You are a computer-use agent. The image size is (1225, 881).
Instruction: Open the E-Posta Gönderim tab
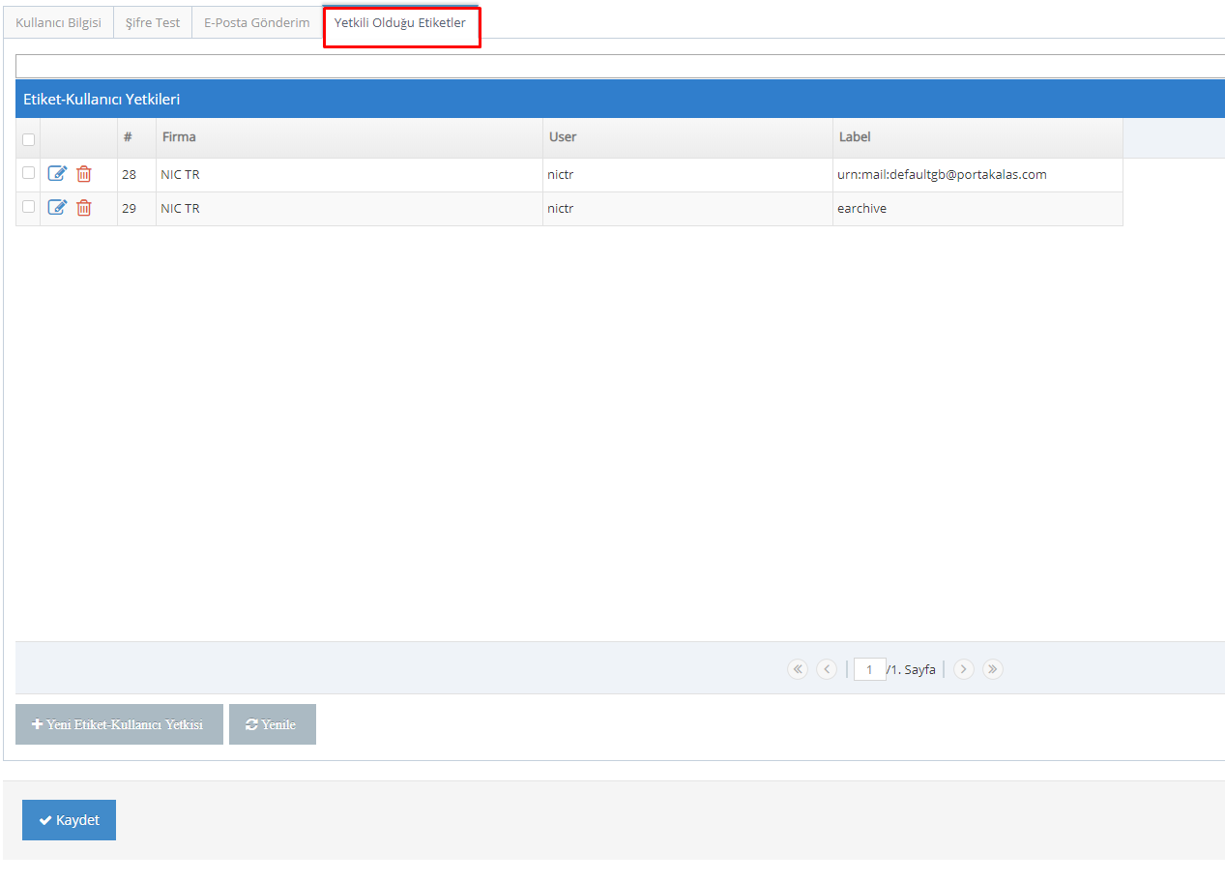256,22
